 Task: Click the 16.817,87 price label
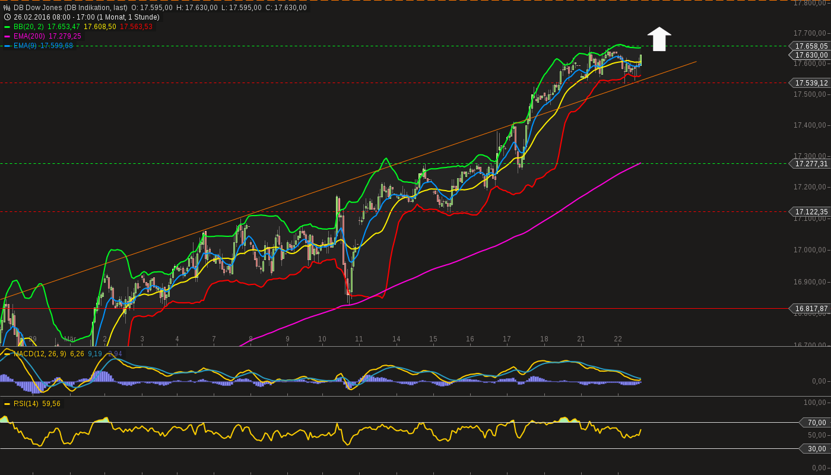coord(810,308)
